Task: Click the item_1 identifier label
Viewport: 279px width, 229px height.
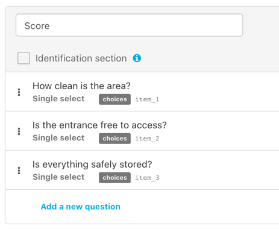Action: (147, 99)
